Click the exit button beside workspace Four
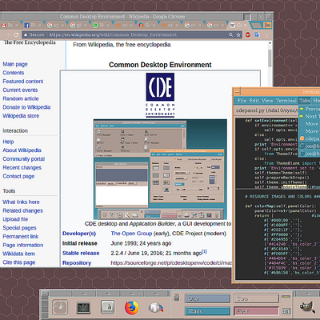The height and width of the screenshot is (320, 320). [x=286, y=311]
